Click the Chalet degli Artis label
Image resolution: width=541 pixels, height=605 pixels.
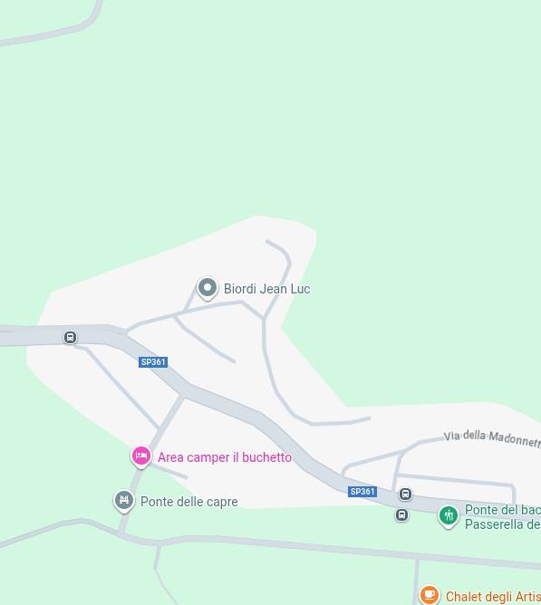click(x=493, y=597)
